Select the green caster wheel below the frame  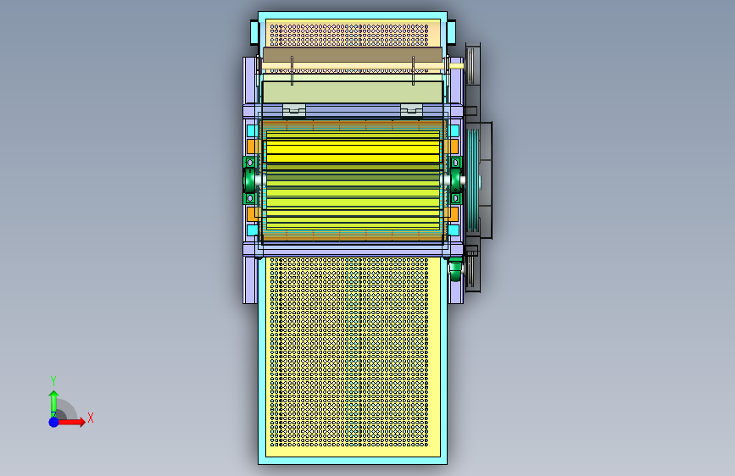[455, 270]
